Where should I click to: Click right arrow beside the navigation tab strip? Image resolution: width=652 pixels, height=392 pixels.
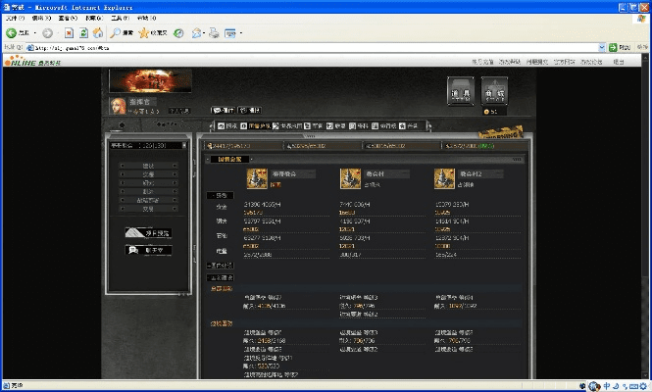click(429, 126)
